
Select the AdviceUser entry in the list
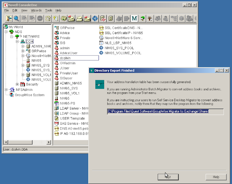[x=68, y=53]
